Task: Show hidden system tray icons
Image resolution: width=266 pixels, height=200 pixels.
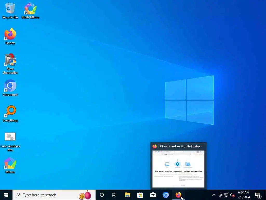Action: 214,195
